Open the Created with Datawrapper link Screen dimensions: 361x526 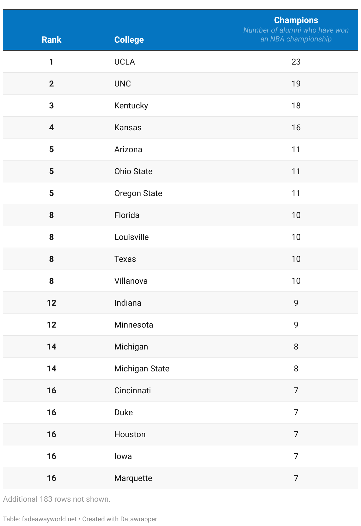120,519
